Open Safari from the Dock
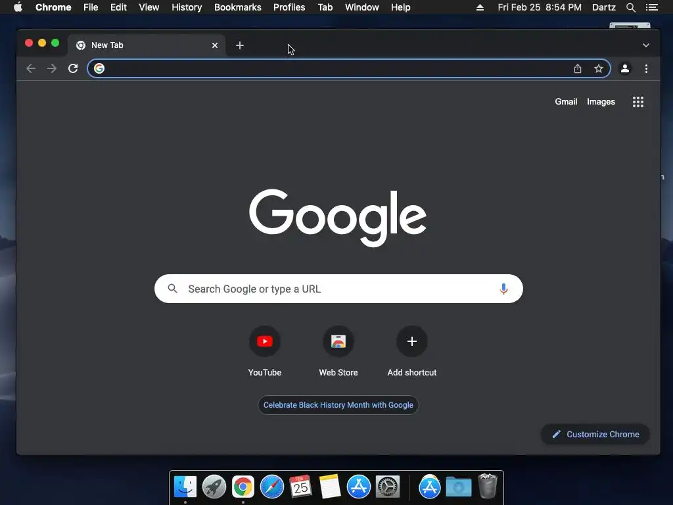 click(272, 487)
